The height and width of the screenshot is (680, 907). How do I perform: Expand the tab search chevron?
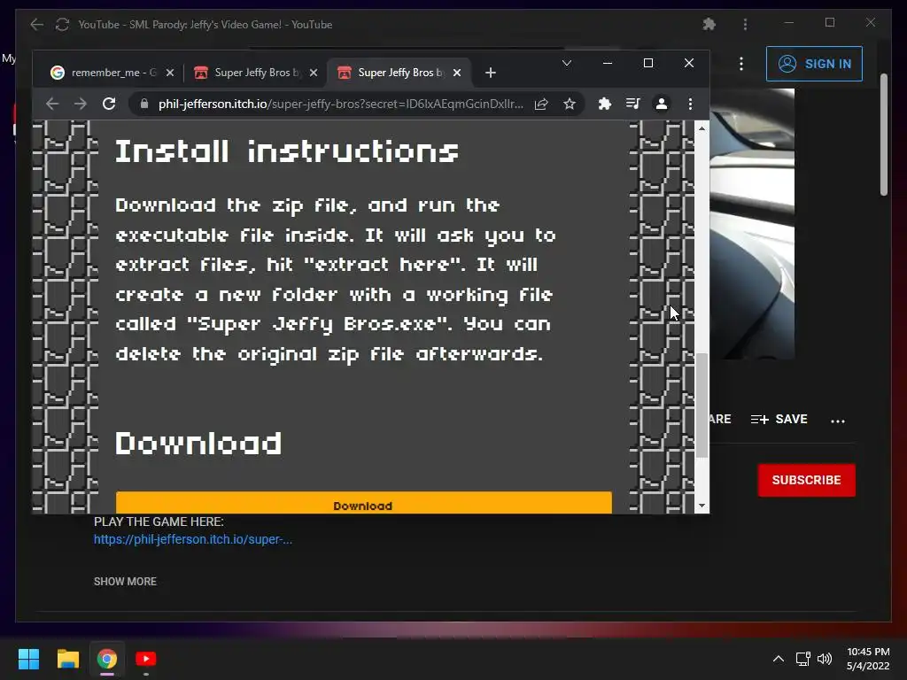pos(567,63)
